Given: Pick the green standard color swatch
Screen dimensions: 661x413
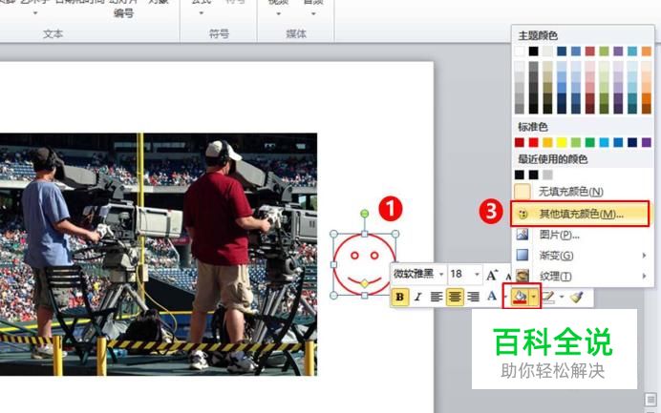Looking at the screenshot, I should [590, 142].
